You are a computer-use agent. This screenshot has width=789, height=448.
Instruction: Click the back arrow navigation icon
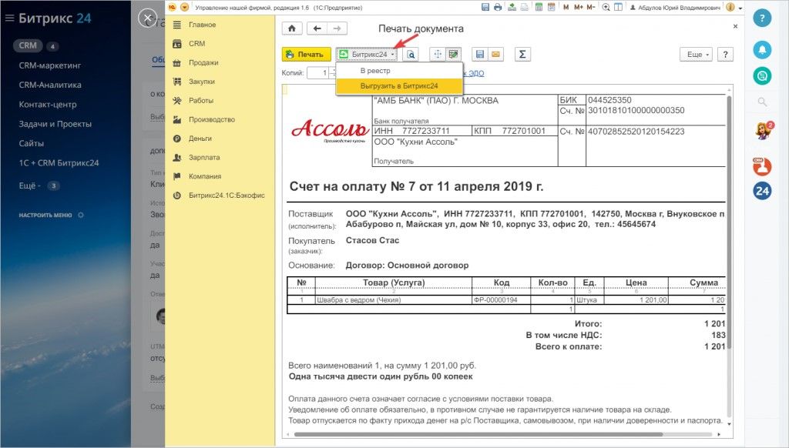[x=317, y=28]
